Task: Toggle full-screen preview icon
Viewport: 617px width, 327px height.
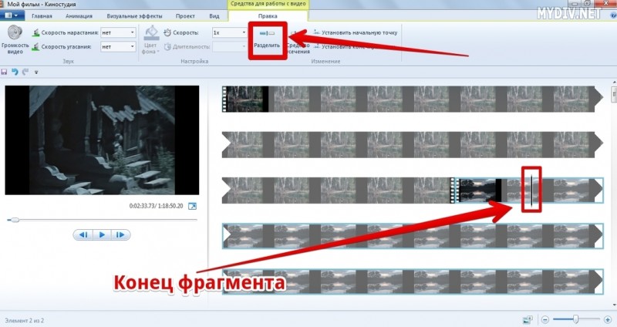Action: [192, 206]
